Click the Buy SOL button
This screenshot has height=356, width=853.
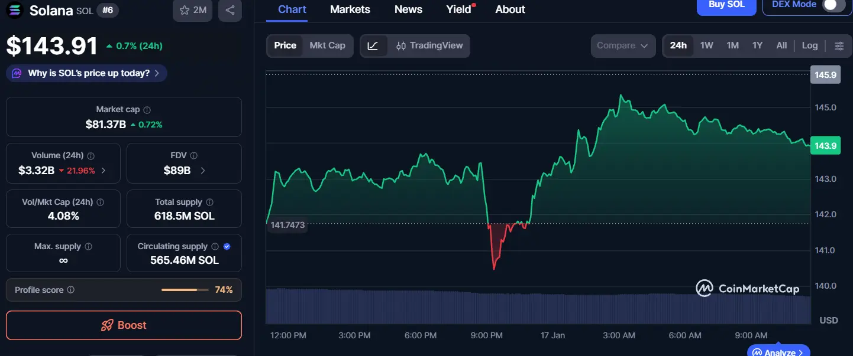726,4
